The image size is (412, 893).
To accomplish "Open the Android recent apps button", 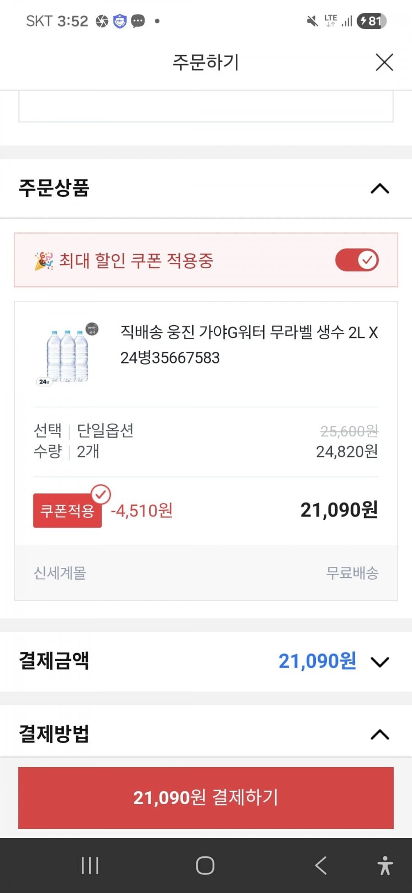I will pos(90,866).
